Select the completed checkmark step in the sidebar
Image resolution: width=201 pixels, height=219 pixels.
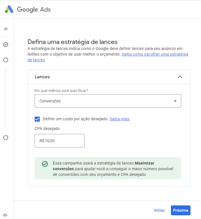click(x=6, y=45)
